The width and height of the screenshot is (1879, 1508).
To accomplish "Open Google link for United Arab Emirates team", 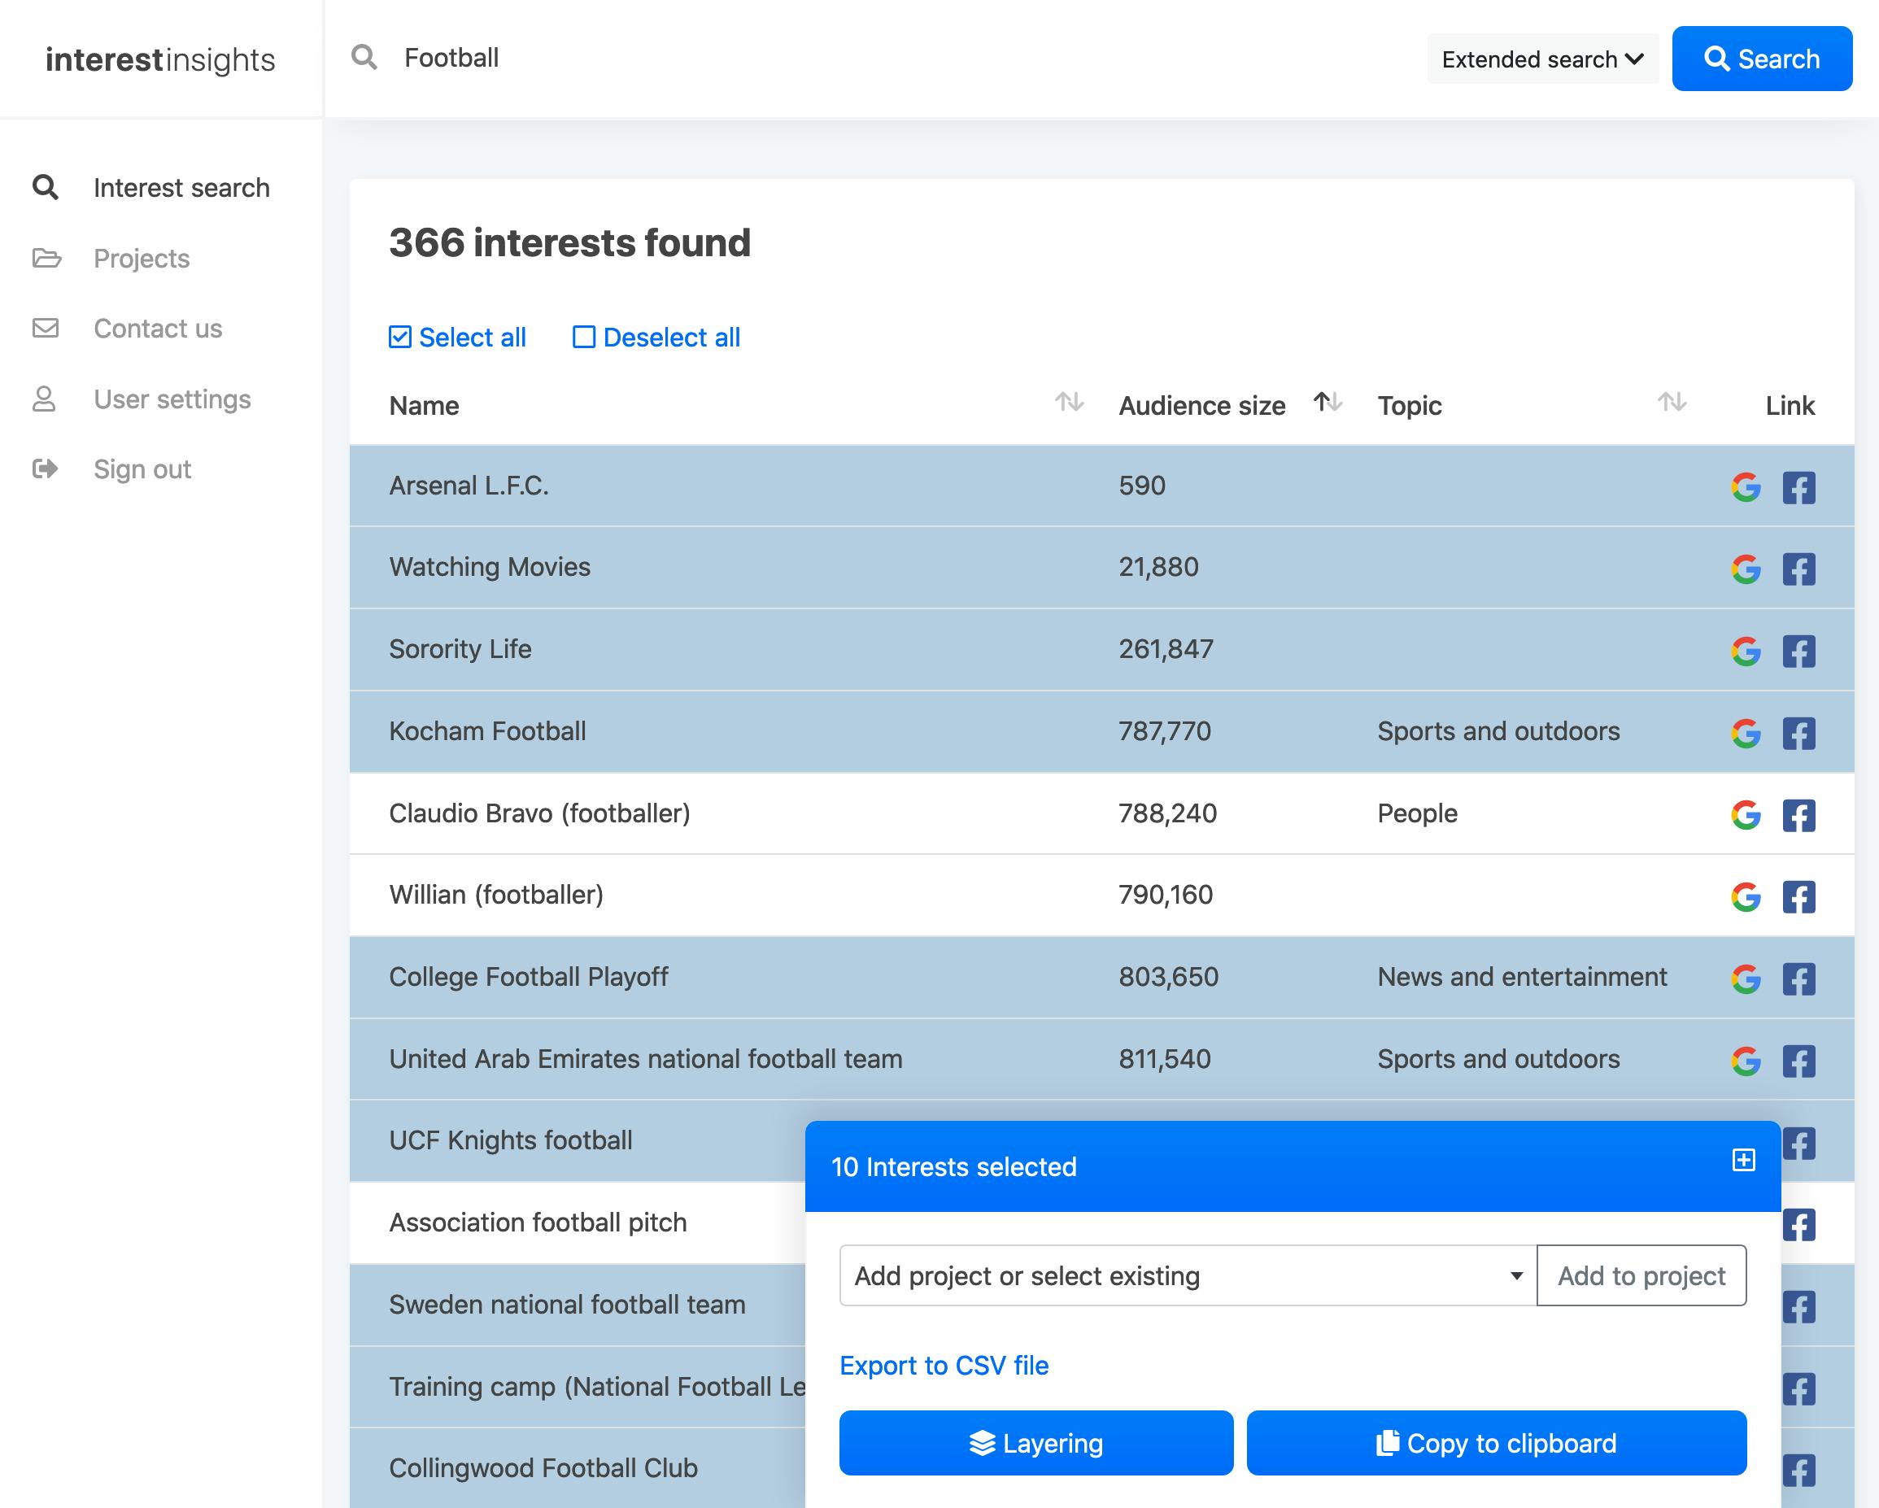I will click(x=1746, y=1061).
